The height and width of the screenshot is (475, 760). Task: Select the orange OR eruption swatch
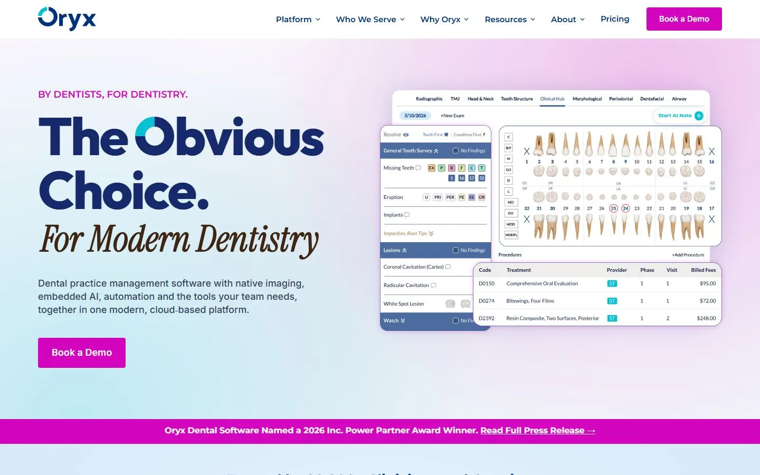coord(482,197)
